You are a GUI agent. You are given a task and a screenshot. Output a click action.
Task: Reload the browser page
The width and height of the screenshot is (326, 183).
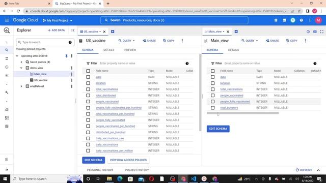coord(18,11)
